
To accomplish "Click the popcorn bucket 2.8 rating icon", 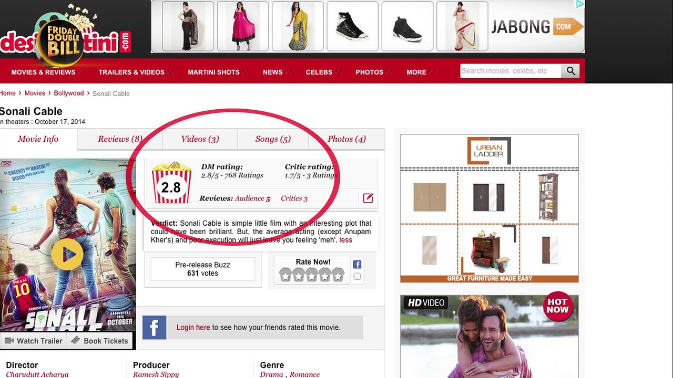I will coord(171,183).
